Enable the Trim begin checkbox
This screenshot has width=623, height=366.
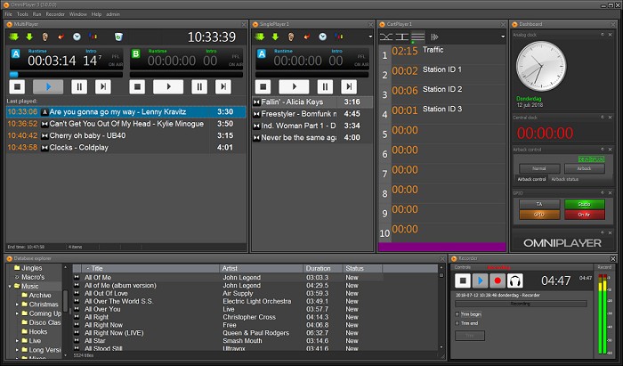point(457,314)
